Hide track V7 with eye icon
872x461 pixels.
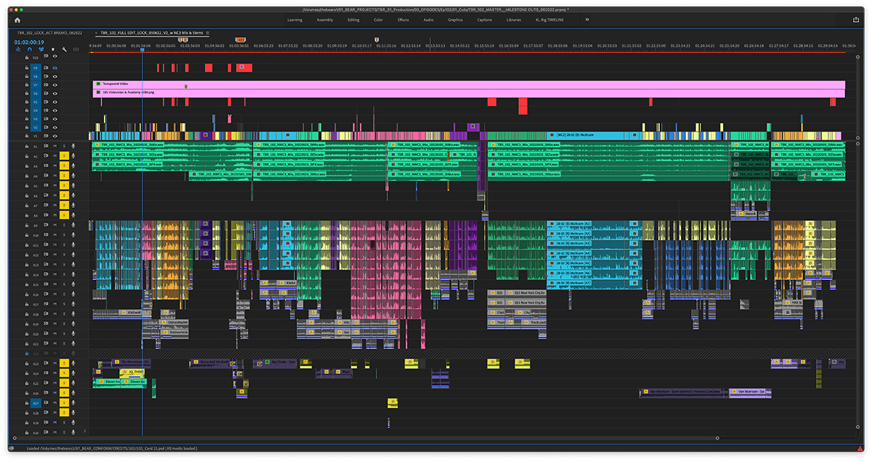click(55, 85)
